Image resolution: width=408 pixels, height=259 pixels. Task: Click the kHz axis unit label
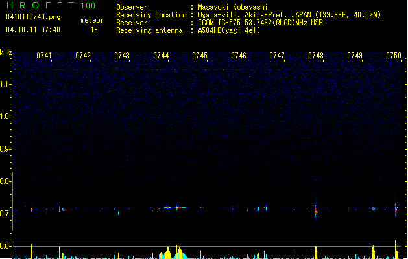(6, 52)
